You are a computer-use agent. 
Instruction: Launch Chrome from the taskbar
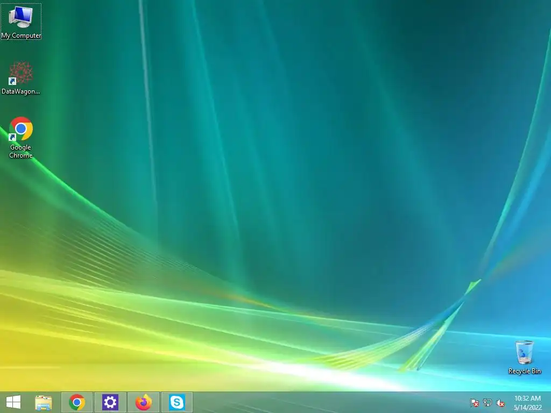(x=77, y=402)
